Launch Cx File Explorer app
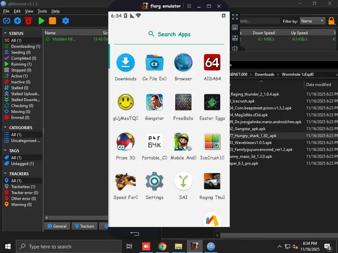This screenshot has height=253, width=338. (154, 63)
